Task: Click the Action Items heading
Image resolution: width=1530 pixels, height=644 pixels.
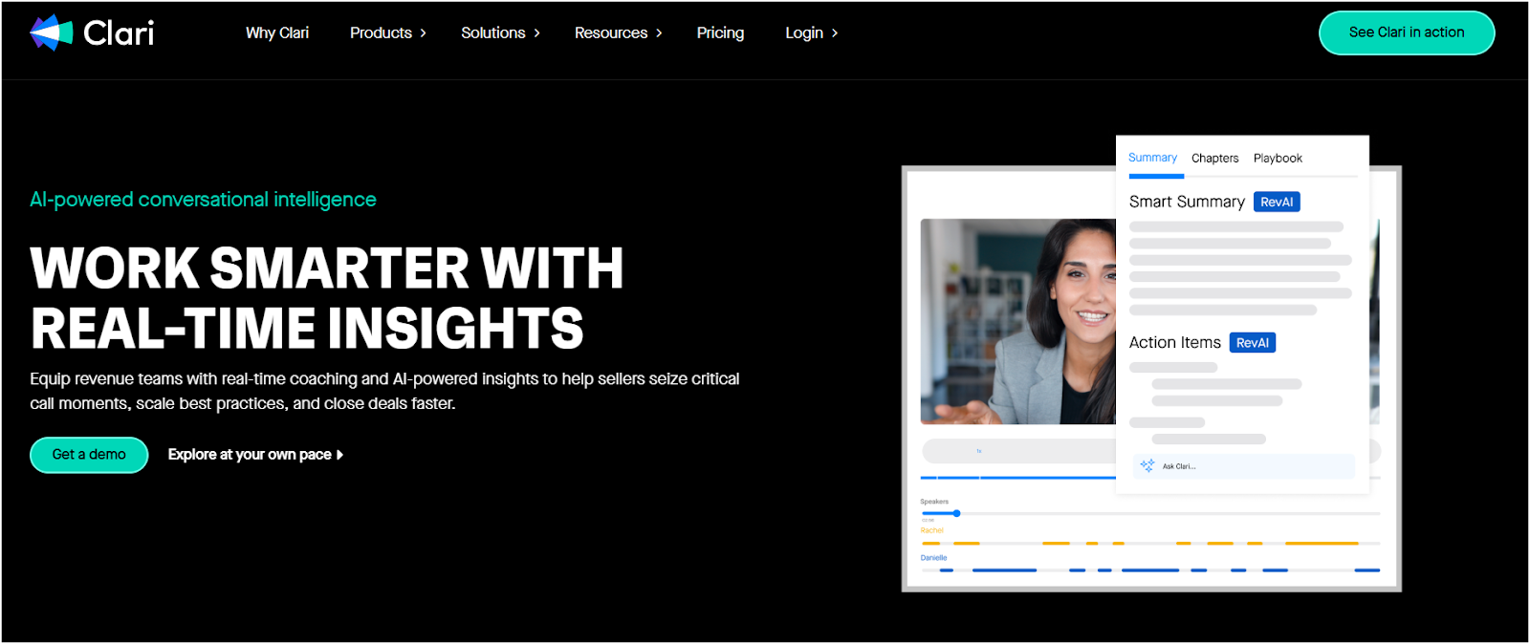Action: point(1175,343)
